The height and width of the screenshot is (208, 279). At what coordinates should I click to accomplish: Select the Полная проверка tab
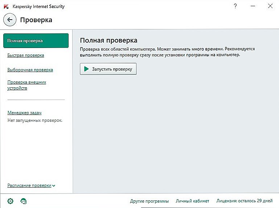pyautogui.click(x=36, y=41)
